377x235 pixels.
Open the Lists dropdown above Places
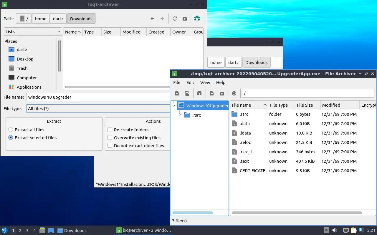[33, 32]
